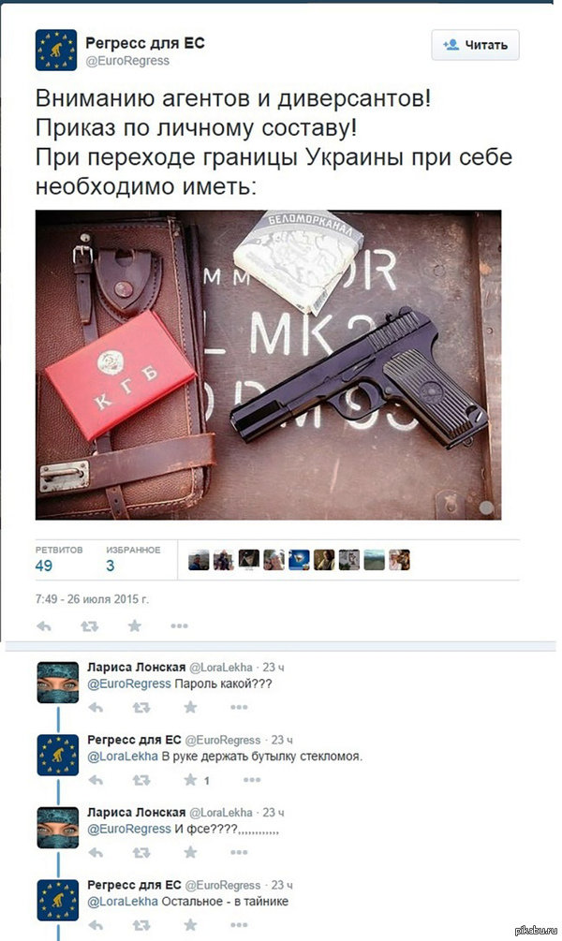Open more options on Пароль какой??? reply
Screen dimensions: 562x941
(x=239, y=707)
